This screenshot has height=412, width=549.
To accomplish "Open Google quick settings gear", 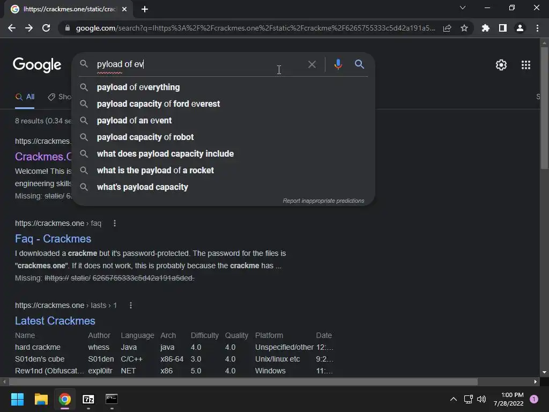I will point(501,65).
